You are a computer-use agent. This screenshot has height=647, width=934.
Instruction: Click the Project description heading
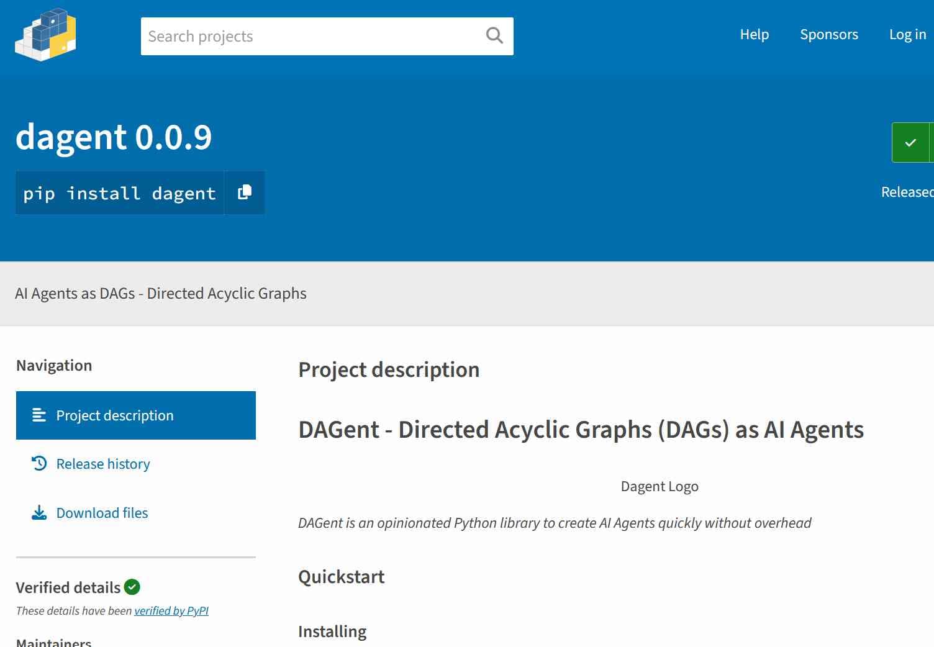coord(389,370)
